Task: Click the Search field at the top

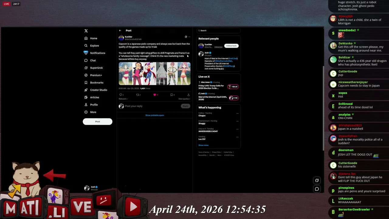Action: [218, 30]
